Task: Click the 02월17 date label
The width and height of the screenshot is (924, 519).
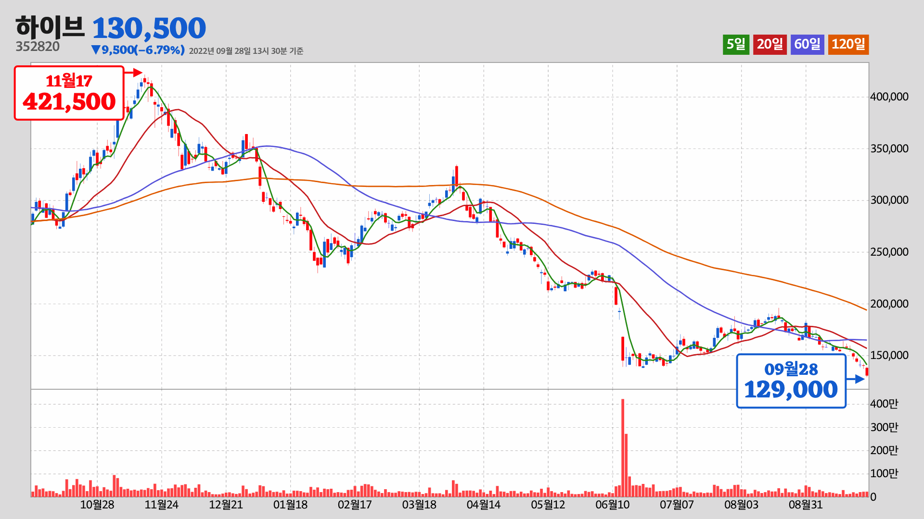Action: [x=355, y=505]
